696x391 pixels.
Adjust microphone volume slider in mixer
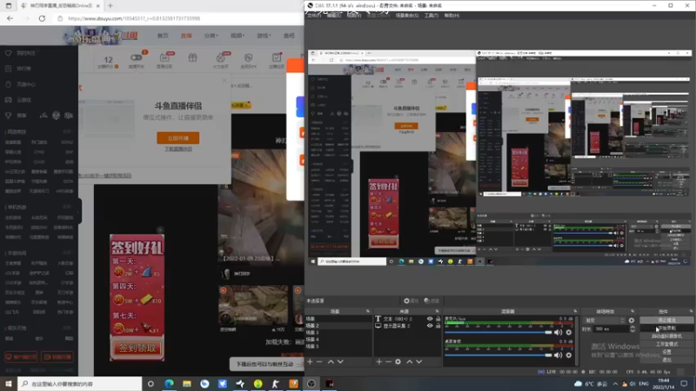pos(498,332)
